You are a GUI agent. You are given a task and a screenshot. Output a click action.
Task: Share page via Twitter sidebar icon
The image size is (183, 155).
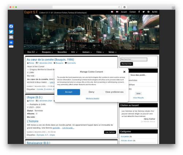point(11,32)
